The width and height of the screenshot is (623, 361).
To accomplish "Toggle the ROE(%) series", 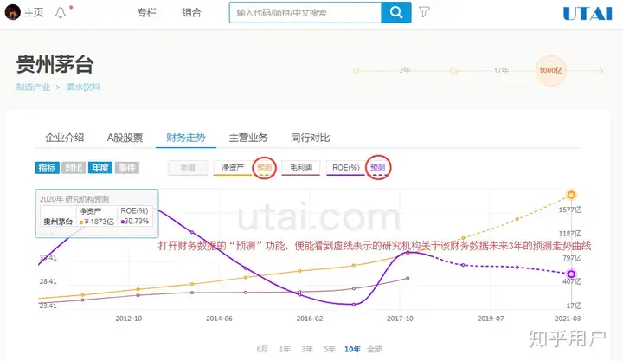I will coord(345,167).
